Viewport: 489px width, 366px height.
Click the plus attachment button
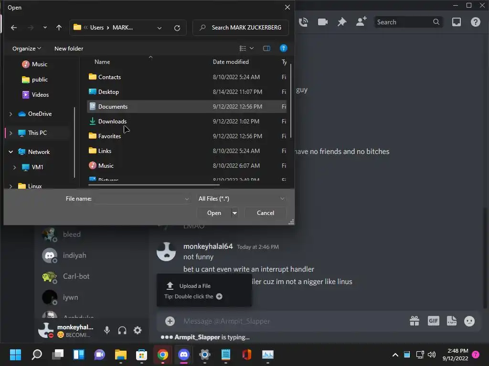point(170,321)
